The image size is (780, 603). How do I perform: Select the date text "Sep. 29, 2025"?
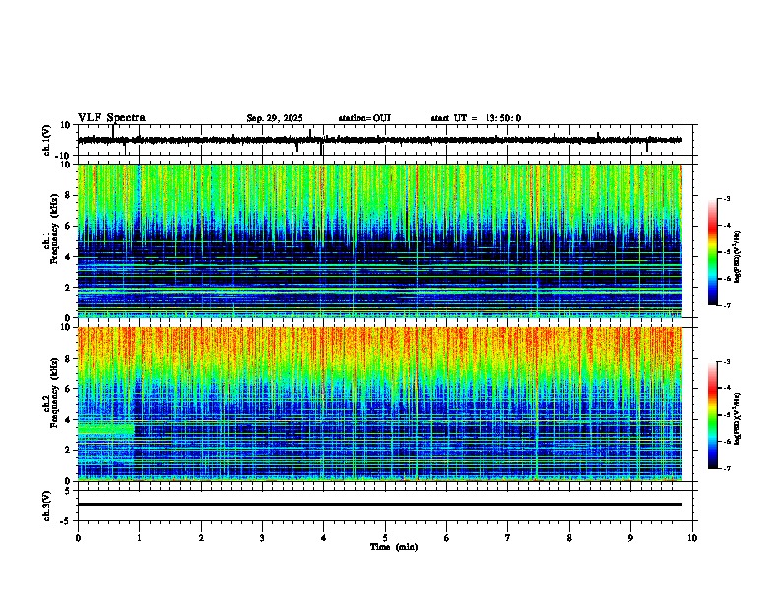[x=275, y=118]
